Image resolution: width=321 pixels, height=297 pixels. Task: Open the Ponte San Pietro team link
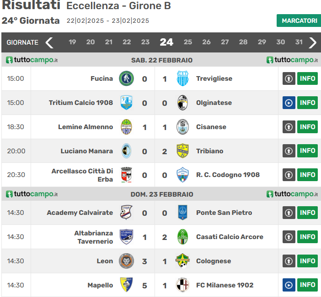click(224, 213)
